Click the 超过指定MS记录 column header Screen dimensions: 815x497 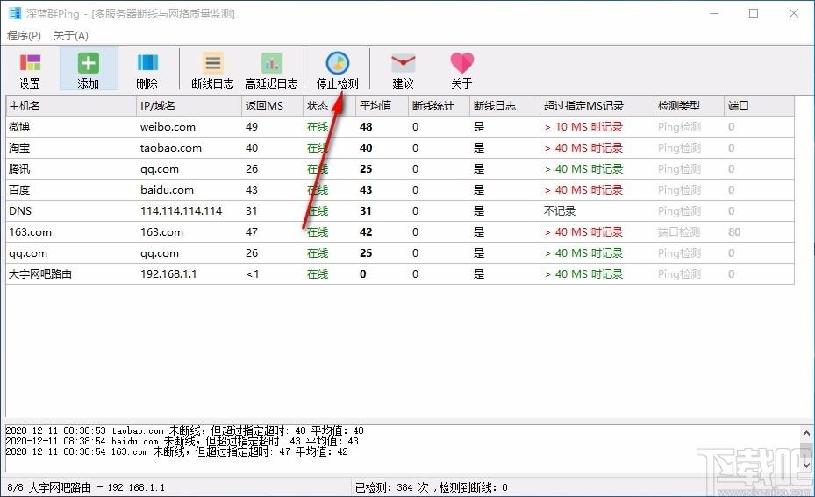(597, 106)
